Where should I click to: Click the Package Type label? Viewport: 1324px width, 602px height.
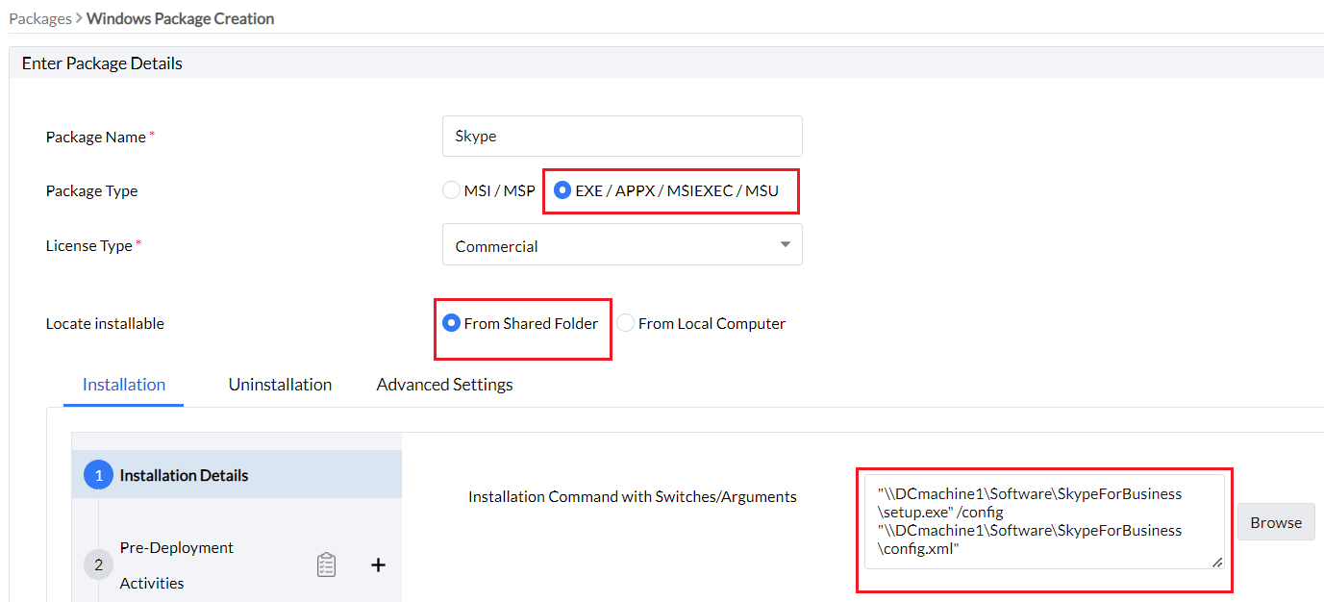91,190
